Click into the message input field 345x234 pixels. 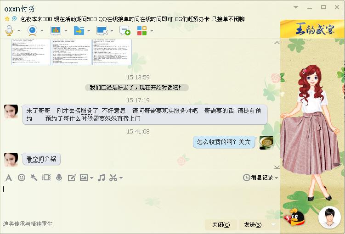coord(140,201)
